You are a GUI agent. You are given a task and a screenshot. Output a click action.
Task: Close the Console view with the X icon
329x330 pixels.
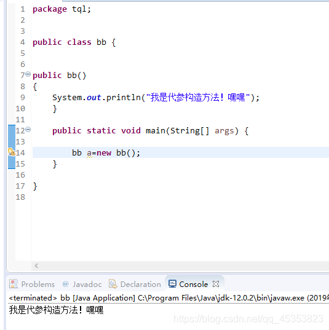(x=216, y=284)
